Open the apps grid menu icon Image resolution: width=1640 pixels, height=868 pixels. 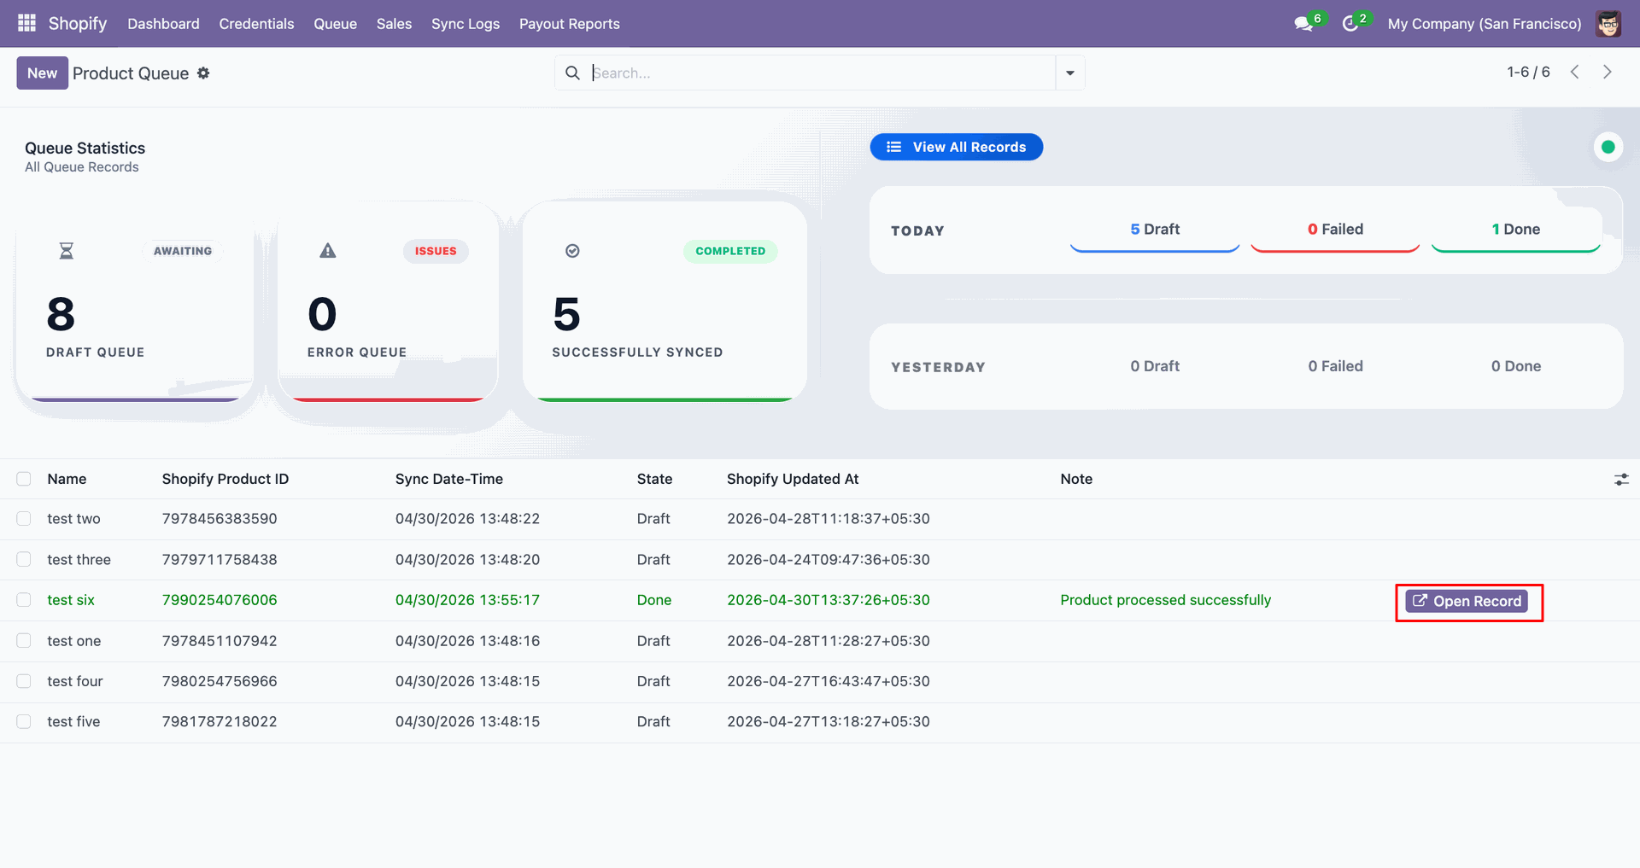26,23
